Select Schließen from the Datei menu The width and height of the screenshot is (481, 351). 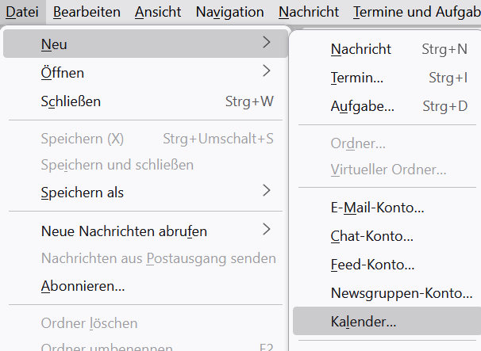pyautogui.click(x=143, y=101)
